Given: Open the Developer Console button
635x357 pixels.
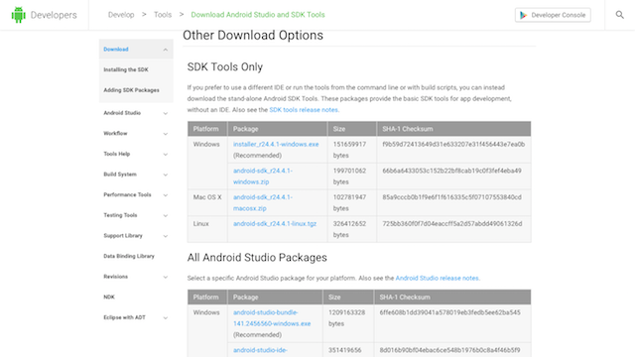Looking at the screenshot, I should (x=553, y=15).
